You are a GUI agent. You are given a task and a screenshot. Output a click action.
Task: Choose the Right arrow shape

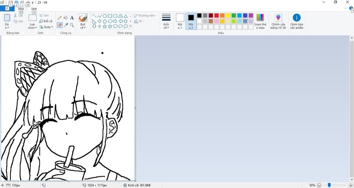coord(115,21)
